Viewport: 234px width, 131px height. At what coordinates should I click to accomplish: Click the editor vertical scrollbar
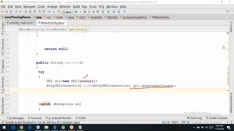pyautogui.click(x=228, y=76)
